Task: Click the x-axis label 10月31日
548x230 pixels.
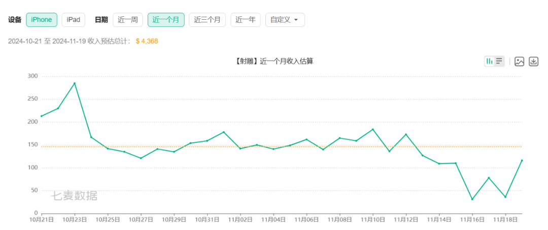Action: point(207,220)
